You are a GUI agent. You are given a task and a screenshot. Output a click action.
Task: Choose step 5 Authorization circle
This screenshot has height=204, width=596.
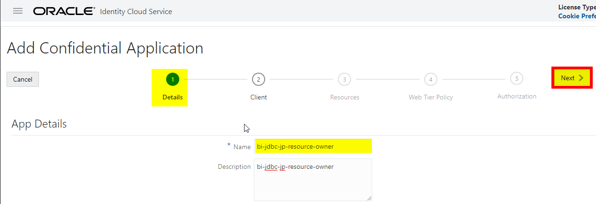(x=517, y=78)
